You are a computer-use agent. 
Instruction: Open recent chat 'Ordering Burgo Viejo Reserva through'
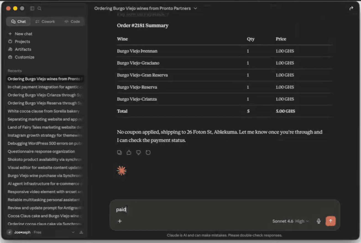[45, 103]
